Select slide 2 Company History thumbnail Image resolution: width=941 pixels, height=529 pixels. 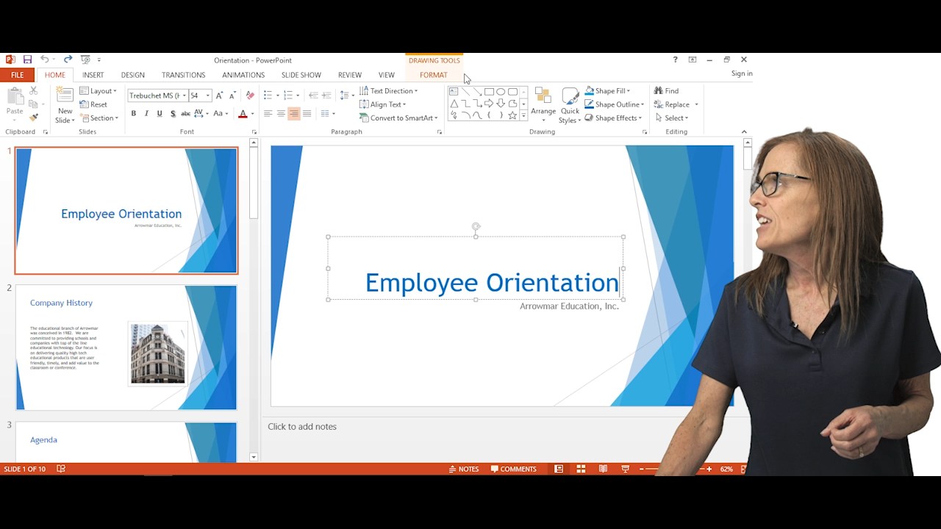pyautogui.click(x=126, y=348)
